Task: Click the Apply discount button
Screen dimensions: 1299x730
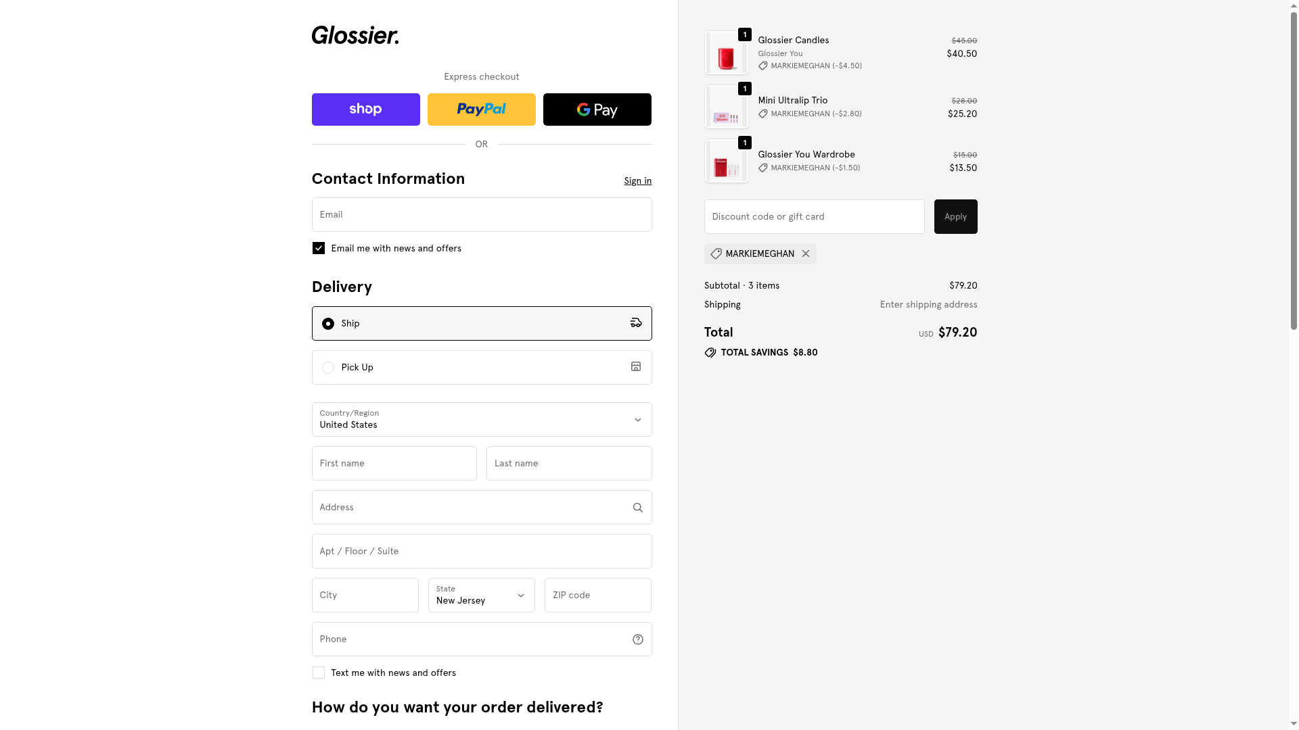Action: click(955, 217)
